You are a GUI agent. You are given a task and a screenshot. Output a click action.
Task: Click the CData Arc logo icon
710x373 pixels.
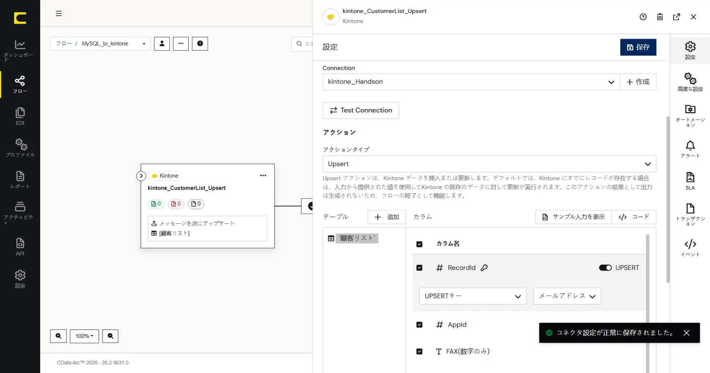coord(20,18)
